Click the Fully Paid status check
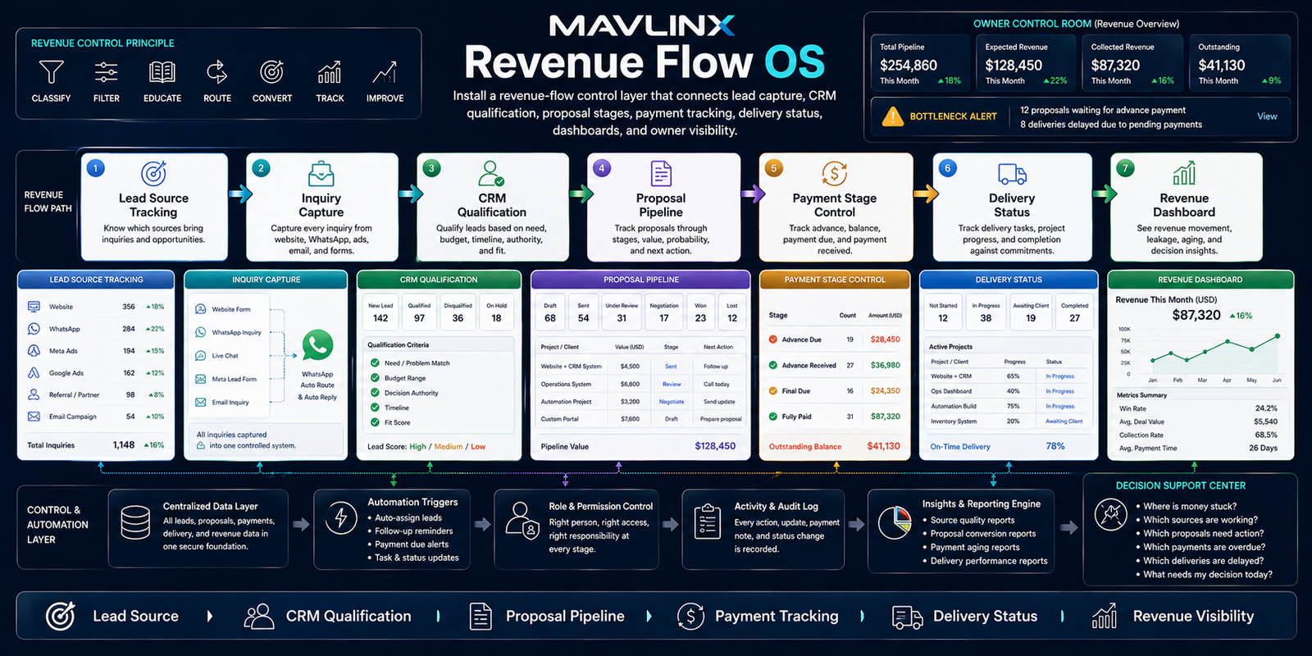This screenshot has height=656, width=1312. pos(773,416)
